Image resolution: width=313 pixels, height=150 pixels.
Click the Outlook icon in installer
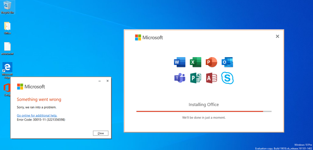[227, 62]
